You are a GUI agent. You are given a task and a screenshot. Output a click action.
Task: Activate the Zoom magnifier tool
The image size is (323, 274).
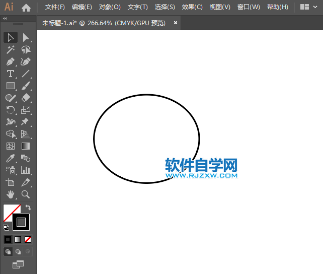click(x=26, y=194)
